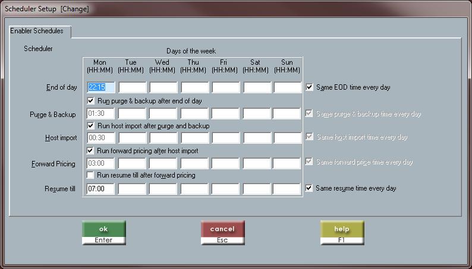Click End of day Thursday time field

195,87
